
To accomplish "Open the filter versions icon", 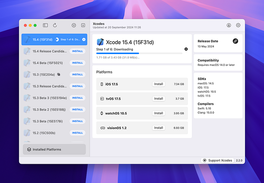I will [x=74, y=25].
